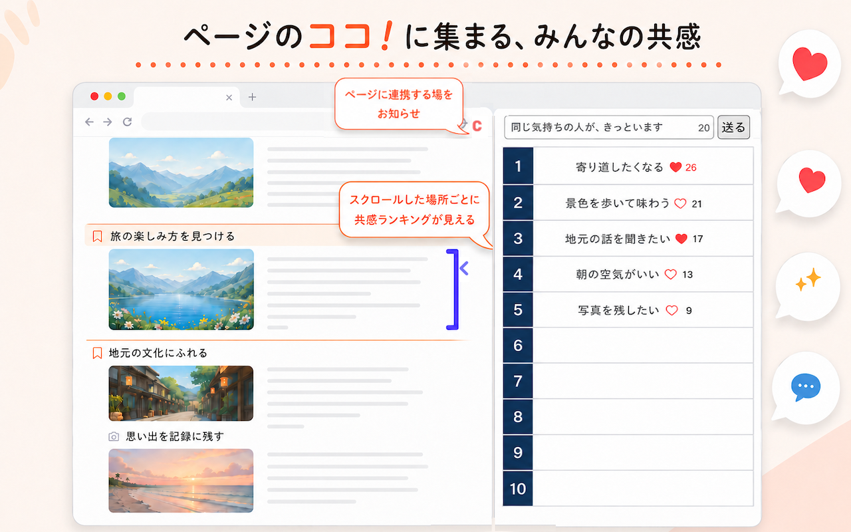
Task: Click the purple chevron beside the section bracket
Action: point(464,268)
